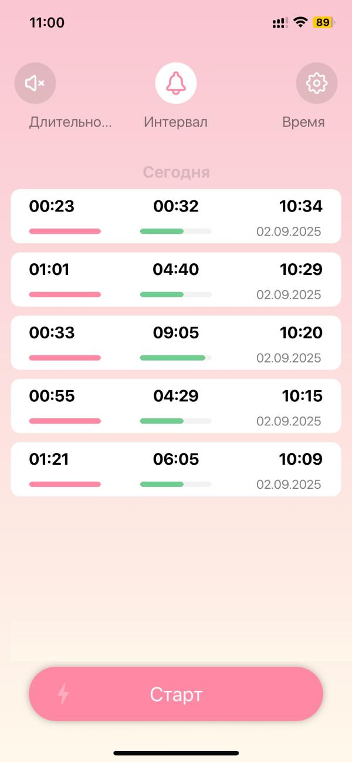This screenshot has height=762, width=352.
Task: Select the Длительность column label
Action: click(70, 122)
